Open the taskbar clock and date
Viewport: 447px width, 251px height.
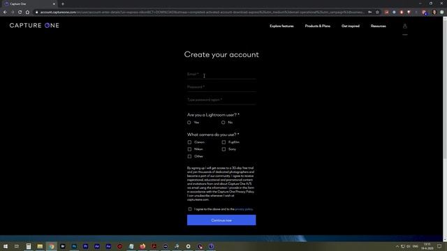tap(427, 246)
